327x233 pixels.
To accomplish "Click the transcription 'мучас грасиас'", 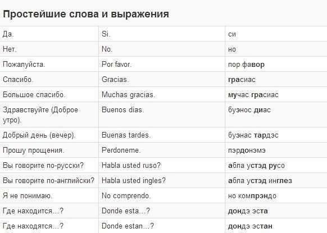I will 253,95.
